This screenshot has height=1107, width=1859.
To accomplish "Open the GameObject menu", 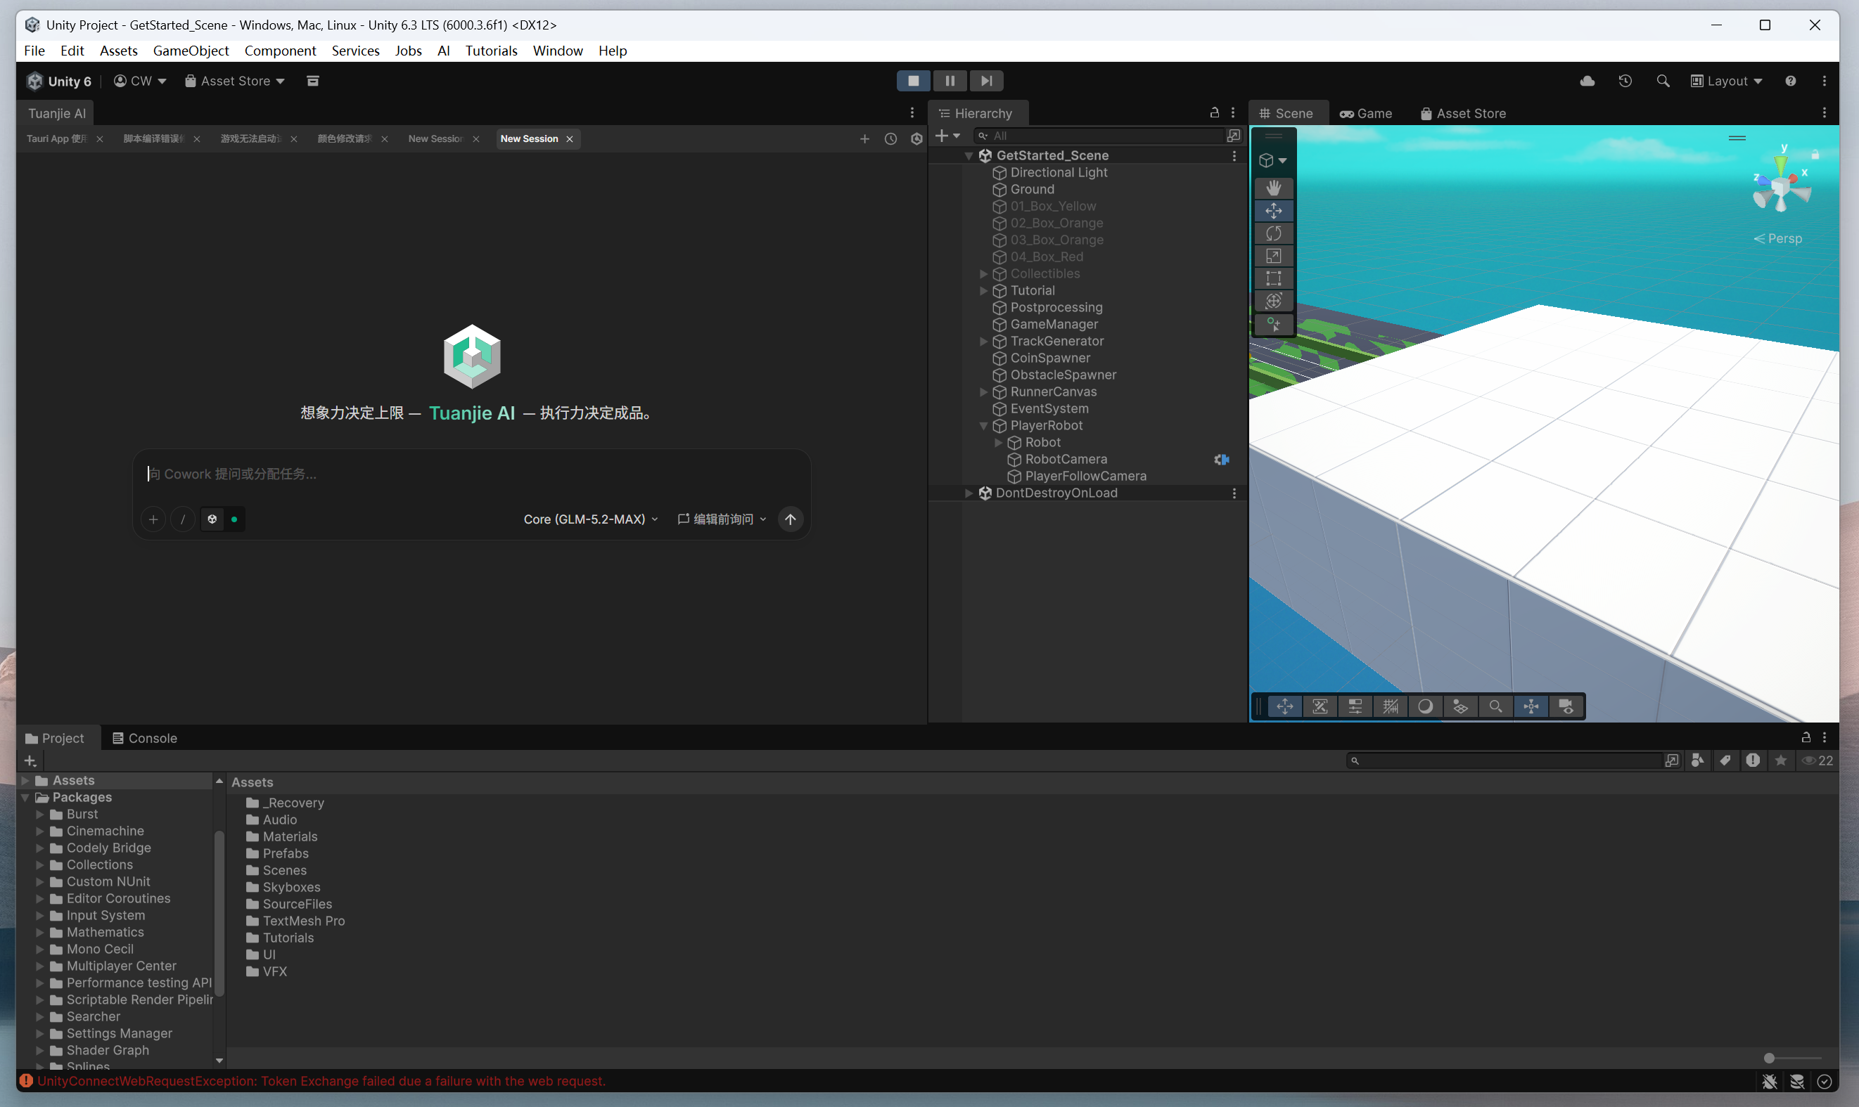I will pyautogui.click(x=191, y=51).
